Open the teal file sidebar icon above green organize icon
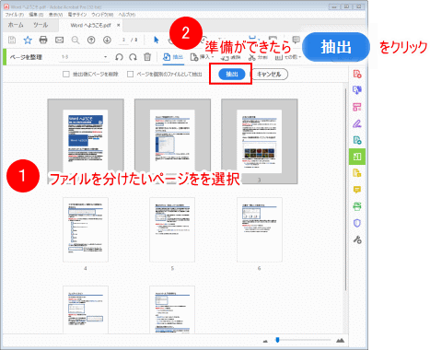The height and width of the screenshot is (350, 430). (x=357, y=140)
